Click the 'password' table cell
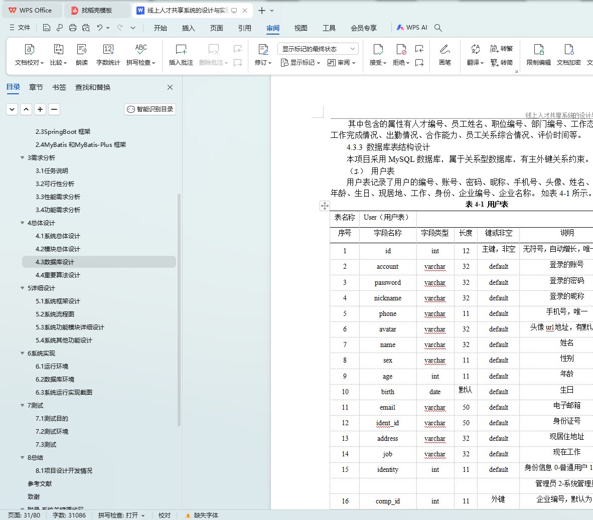This screenshot has width=593, height=520. coord(388,283)
